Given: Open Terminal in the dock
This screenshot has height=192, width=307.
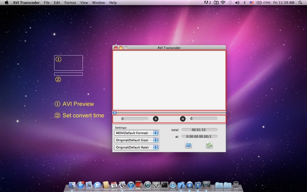Looking at the screenshot, I should [165, 185].
